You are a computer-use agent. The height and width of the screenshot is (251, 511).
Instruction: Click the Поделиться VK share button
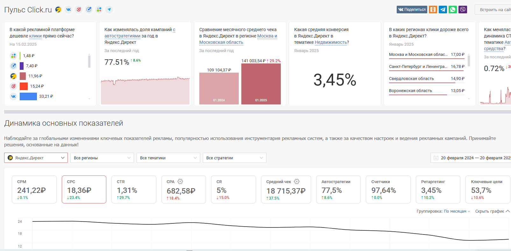(412, 10)
